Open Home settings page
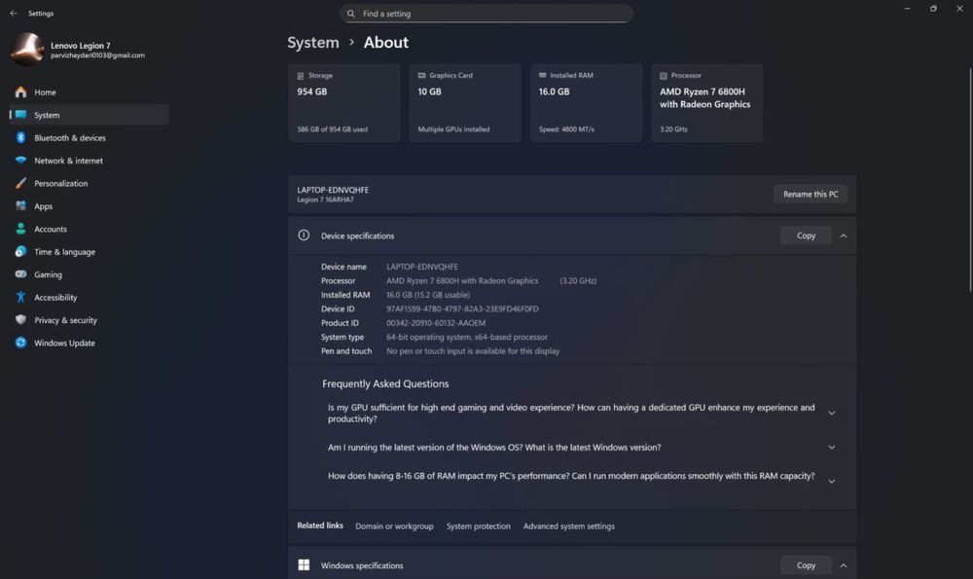Screen dimensions: 973x579 pyautogui.click(x=89, y=91)
